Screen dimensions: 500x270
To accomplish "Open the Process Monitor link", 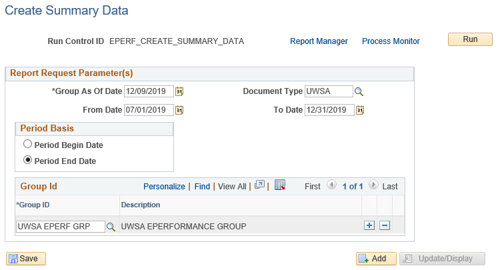I will [391, 41].
